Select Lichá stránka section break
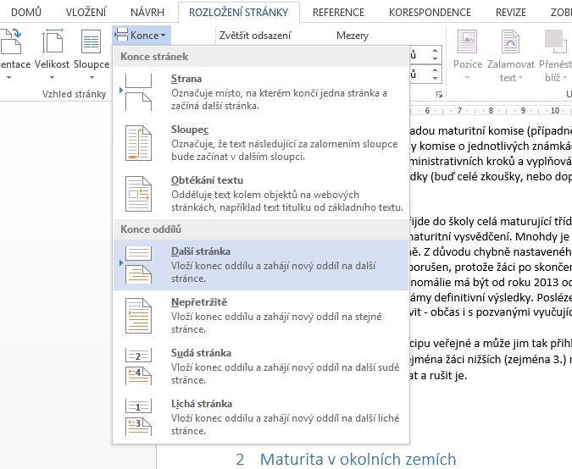 click(261, 417)
